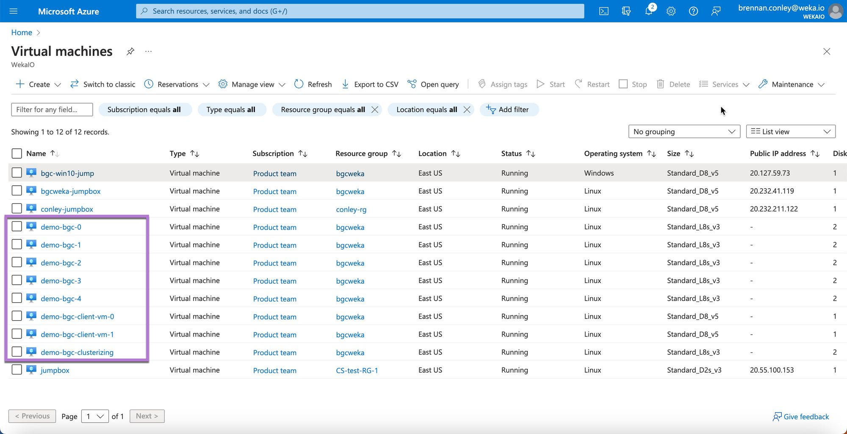Open the portal settings gear
Image resolution: width=847 pixels, height=434 pixels.
click(x=671, y=11)
